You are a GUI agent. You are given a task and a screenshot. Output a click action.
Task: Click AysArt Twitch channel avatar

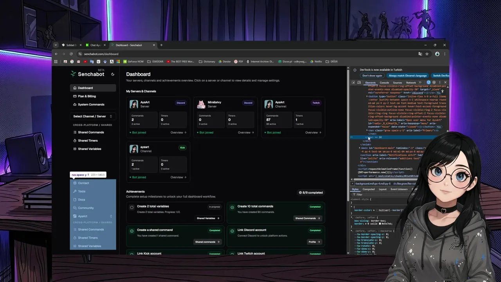269,104
